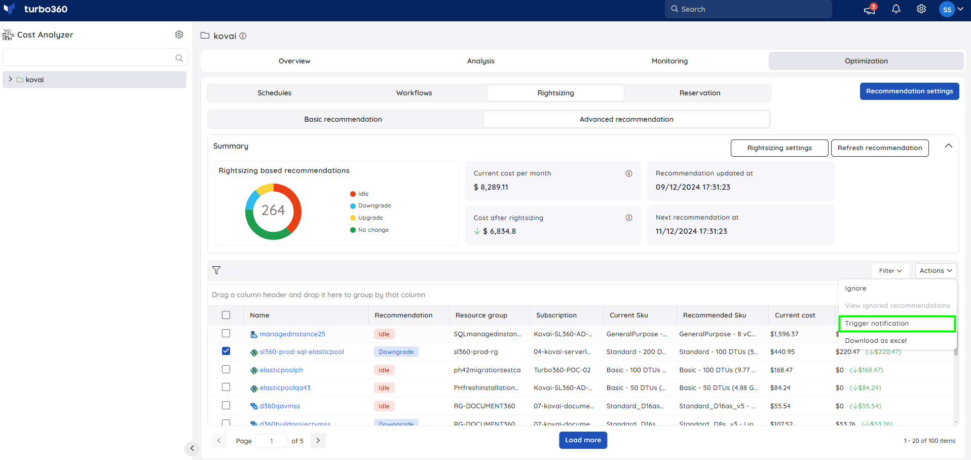Click the Downgrade blue legend dot

[353, 206]
